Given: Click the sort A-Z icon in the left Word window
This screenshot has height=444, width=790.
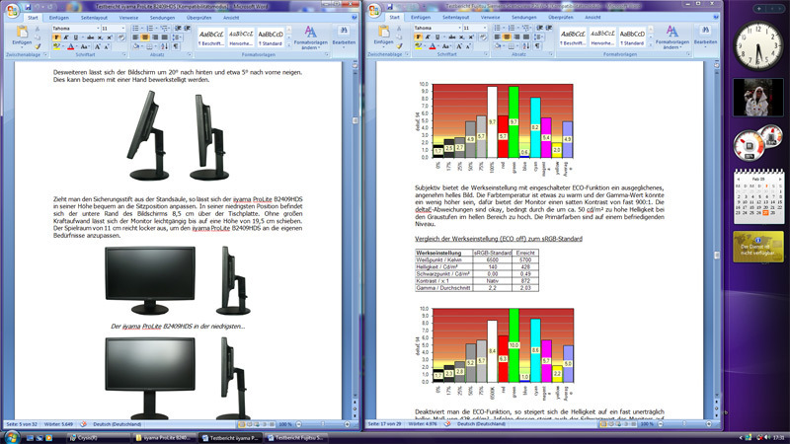Looking at the screenshot, I should [164, 46].
